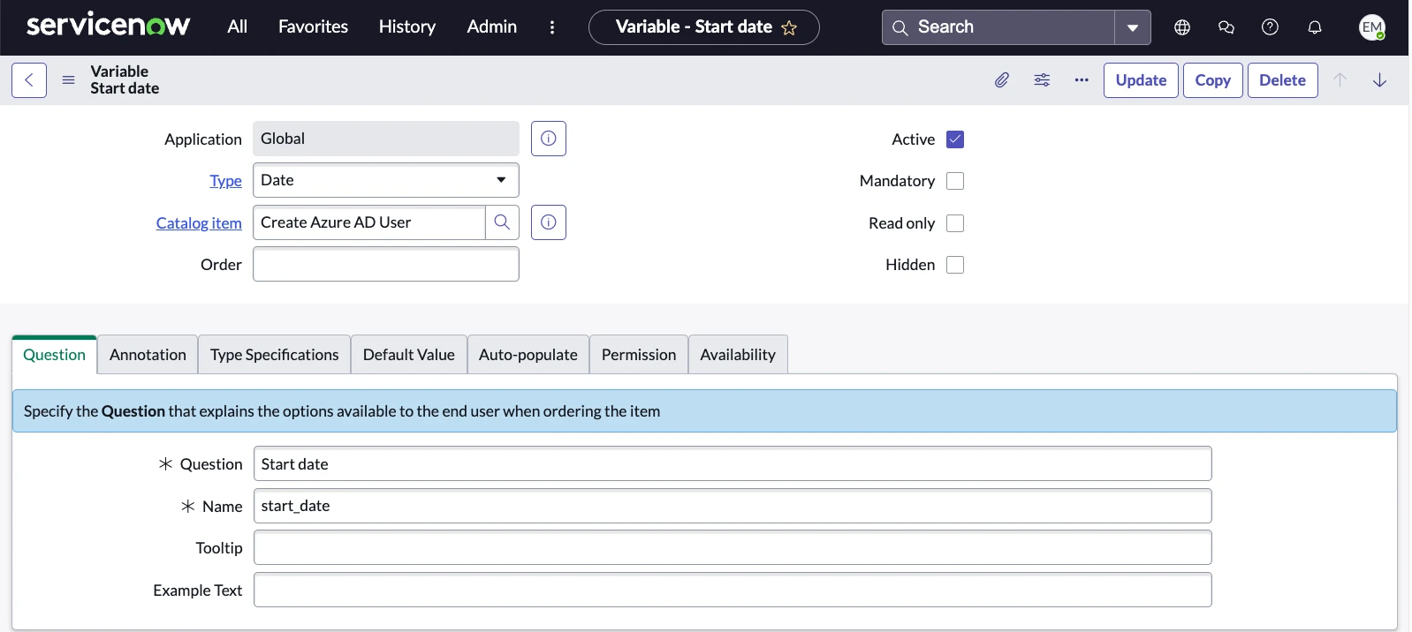Image resolution: width=1412 pixels, height=632 pixels.
Task: Open the Type dropdown showing Date
Action: [385, 180]
